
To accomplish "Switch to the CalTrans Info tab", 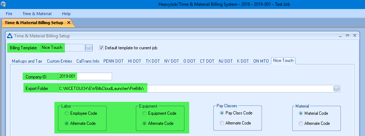I will pyautogui.click(x=88, y=61).
